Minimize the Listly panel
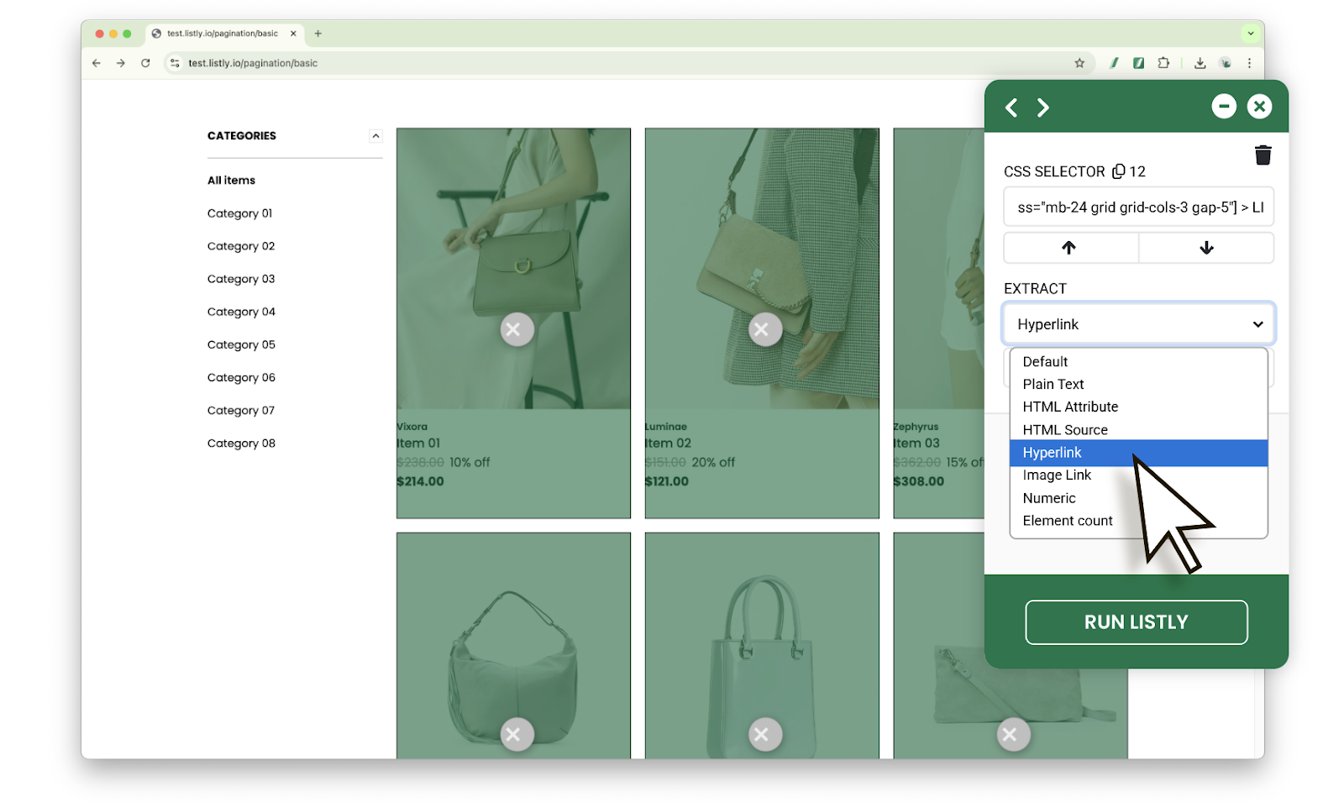The height and width of the screenshot is (803, 1344). [x=1223, y=106]
